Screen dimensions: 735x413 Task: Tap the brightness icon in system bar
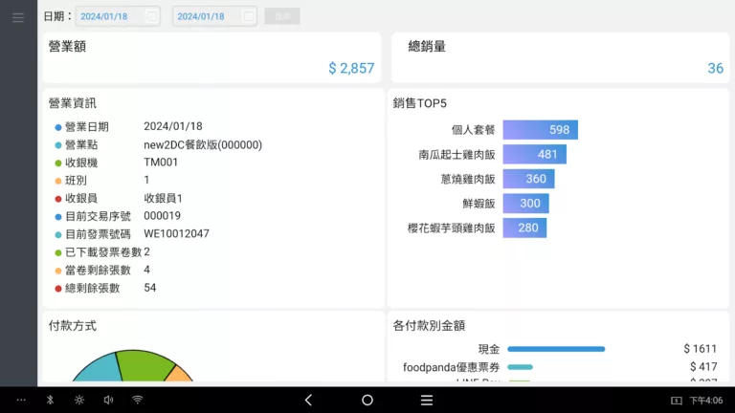tap(78, 400)
